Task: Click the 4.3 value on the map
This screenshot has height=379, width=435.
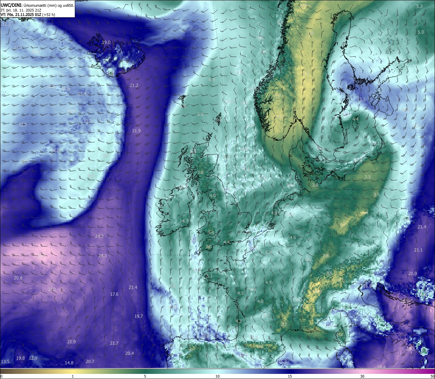Action: coord(238,321)
